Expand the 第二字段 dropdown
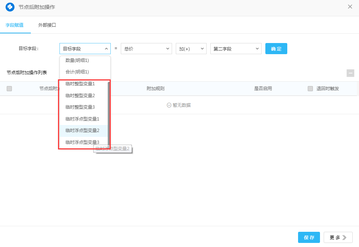Image resolution: width=359 pixels, height=247 pixels. coord(236,49)
